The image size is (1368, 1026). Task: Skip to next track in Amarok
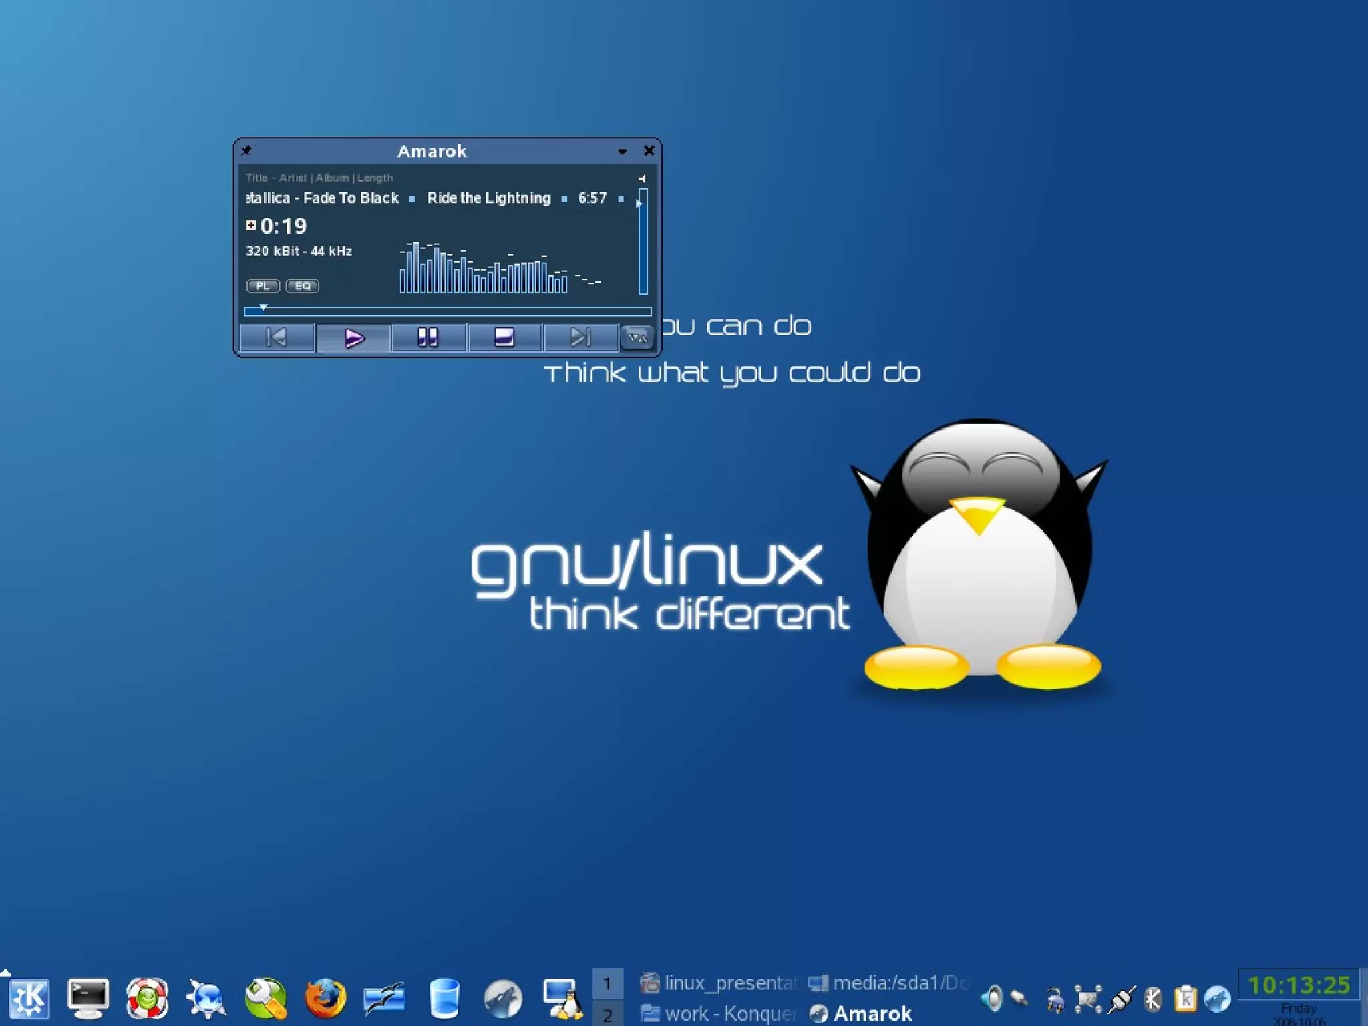[x=580, y=337]
